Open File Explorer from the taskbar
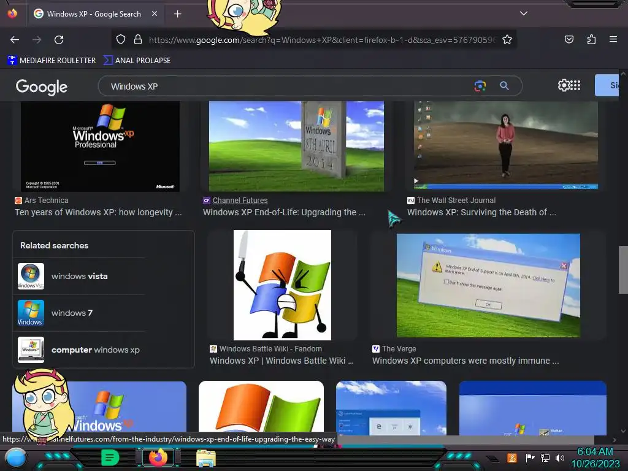The width and height of the screenshot is (628, 471). [206, 458]
